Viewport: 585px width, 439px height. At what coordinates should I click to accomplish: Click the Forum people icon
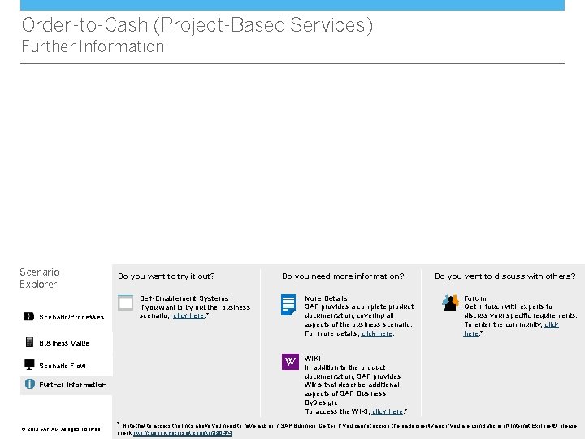[x=450, y=302]
